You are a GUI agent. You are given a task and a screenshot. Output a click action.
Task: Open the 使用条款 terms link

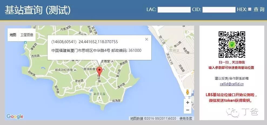click(186, 119)
